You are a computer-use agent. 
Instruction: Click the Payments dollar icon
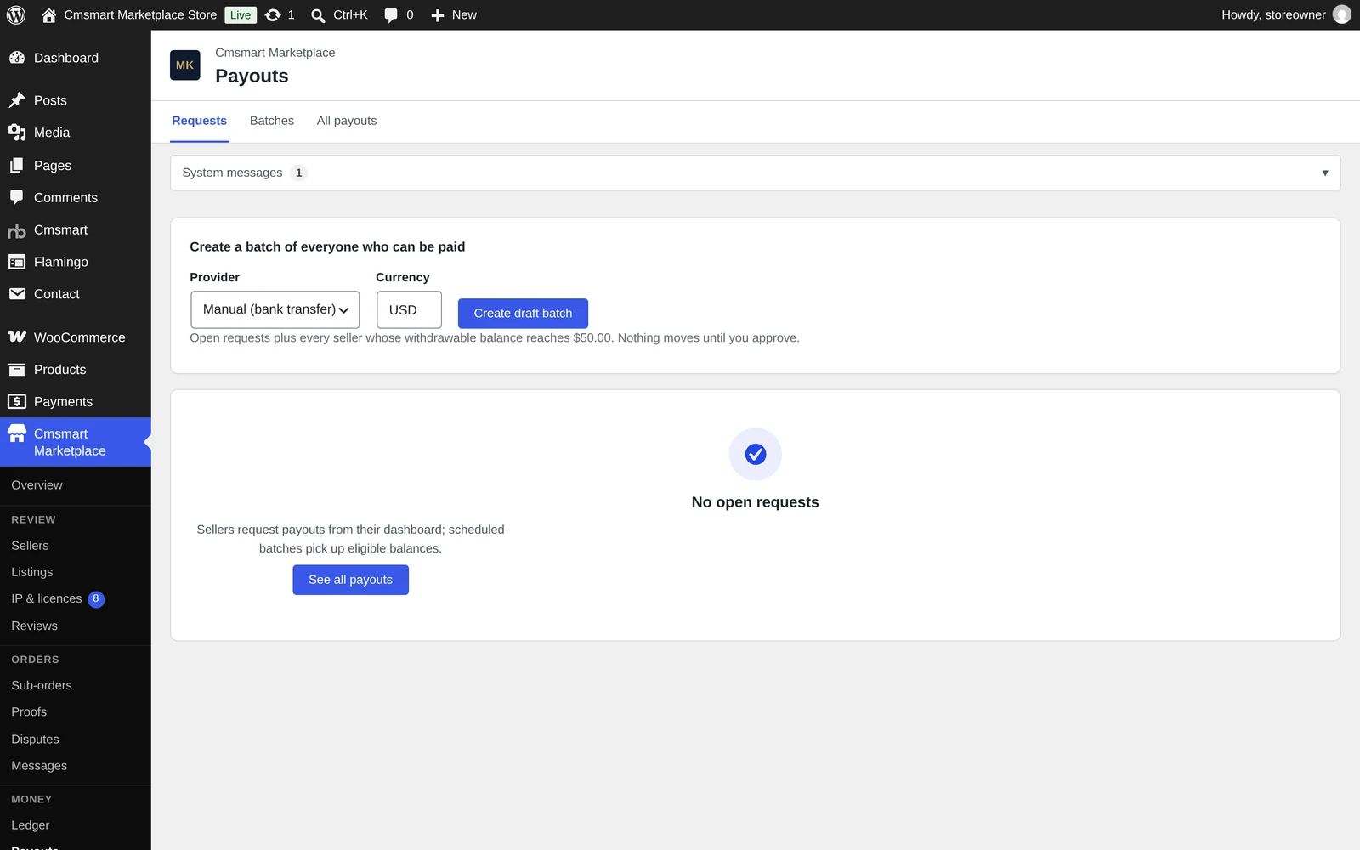point(17,402)
